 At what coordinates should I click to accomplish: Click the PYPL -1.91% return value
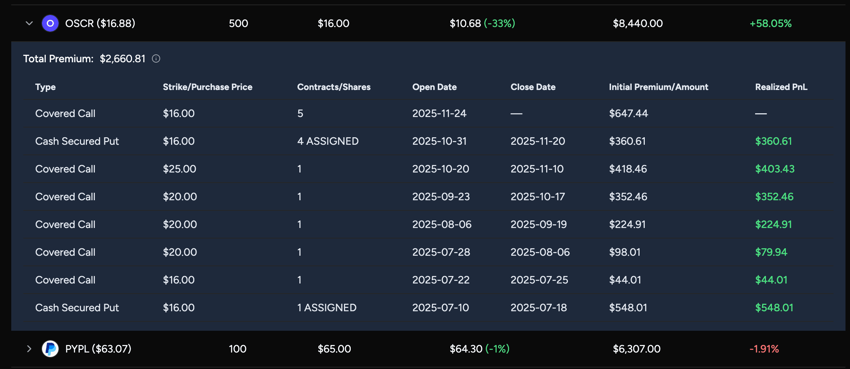click(x=764, y=349)
